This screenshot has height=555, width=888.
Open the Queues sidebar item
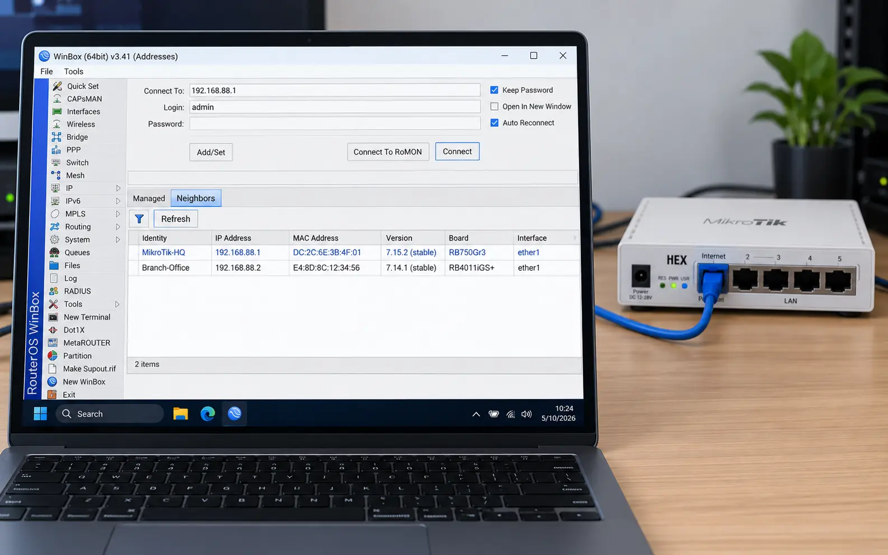[x=77, y=252]
